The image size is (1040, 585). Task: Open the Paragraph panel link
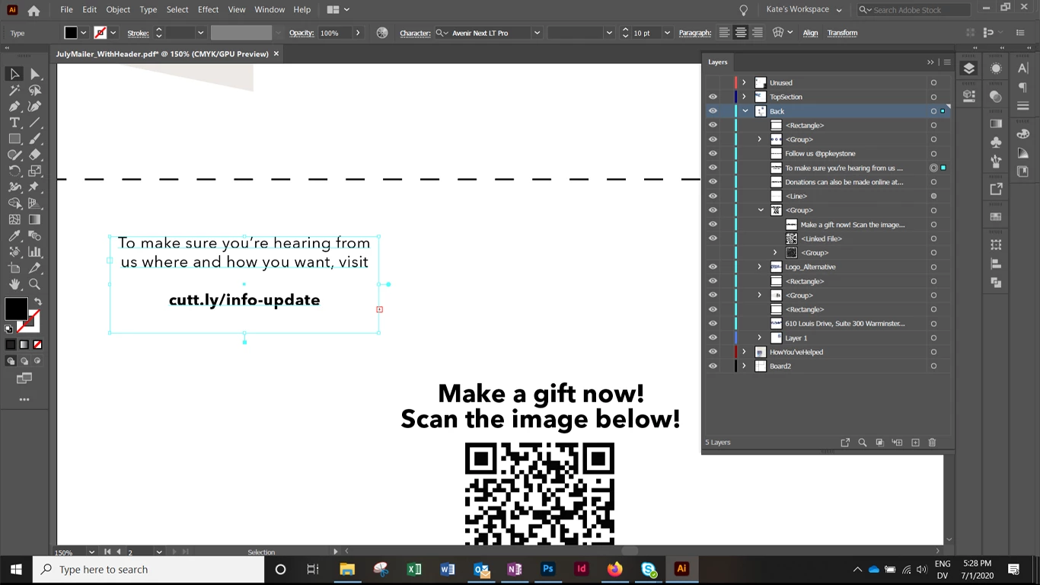click(694, 33)
